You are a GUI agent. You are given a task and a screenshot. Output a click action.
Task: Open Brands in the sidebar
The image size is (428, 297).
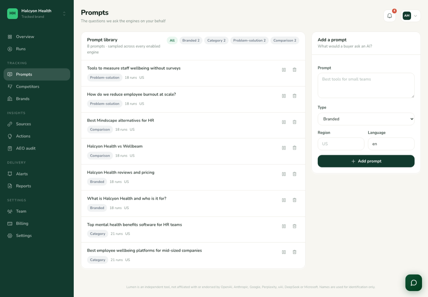coord(37,99)
